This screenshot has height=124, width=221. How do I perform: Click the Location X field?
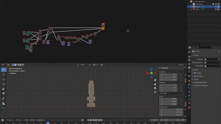click(x=168, y=74)
